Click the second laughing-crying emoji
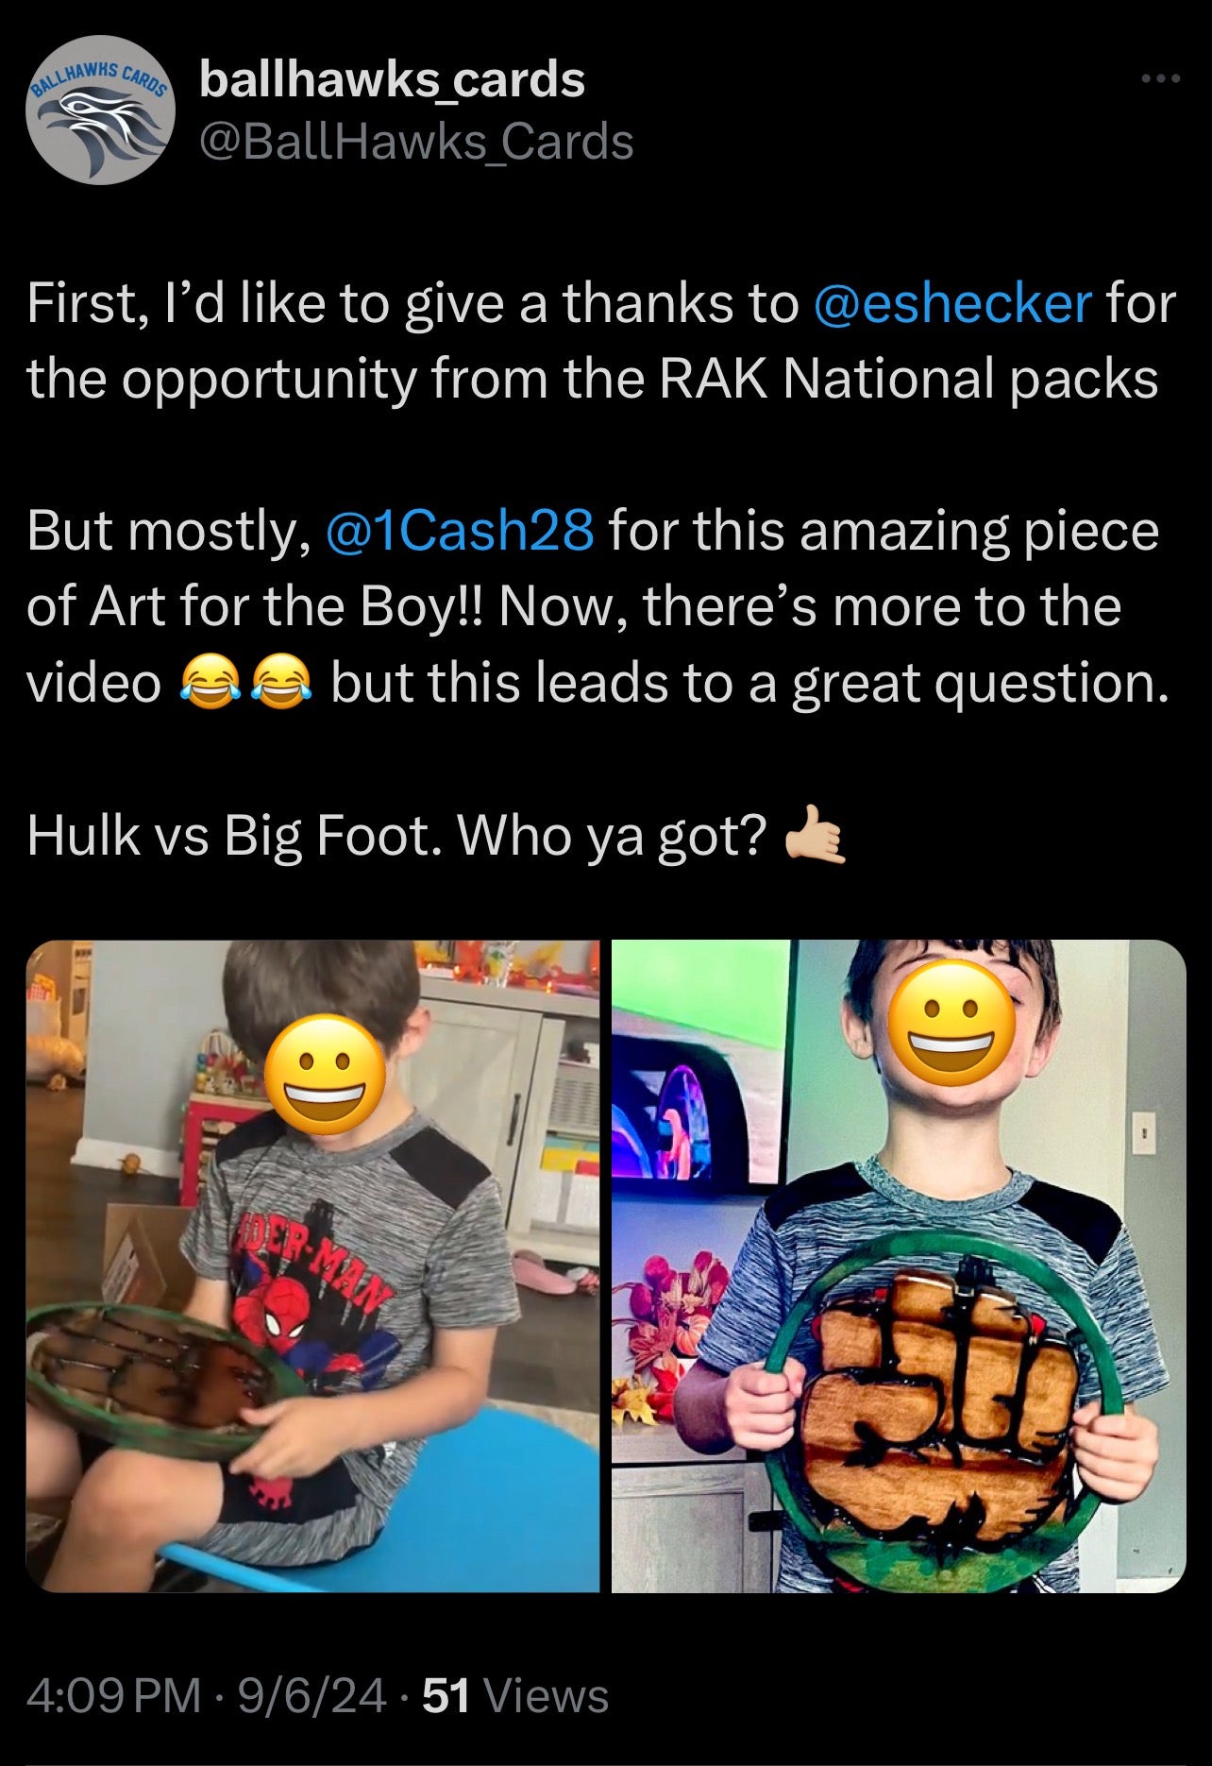Screen dimensions: 1212x1766 (280, 684)
